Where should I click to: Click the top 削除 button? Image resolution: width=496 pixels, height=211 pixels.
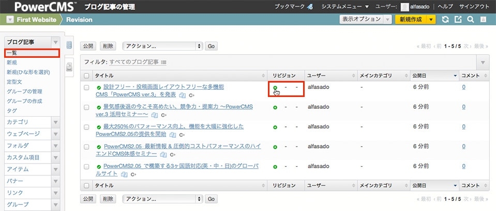pos(108,46)
